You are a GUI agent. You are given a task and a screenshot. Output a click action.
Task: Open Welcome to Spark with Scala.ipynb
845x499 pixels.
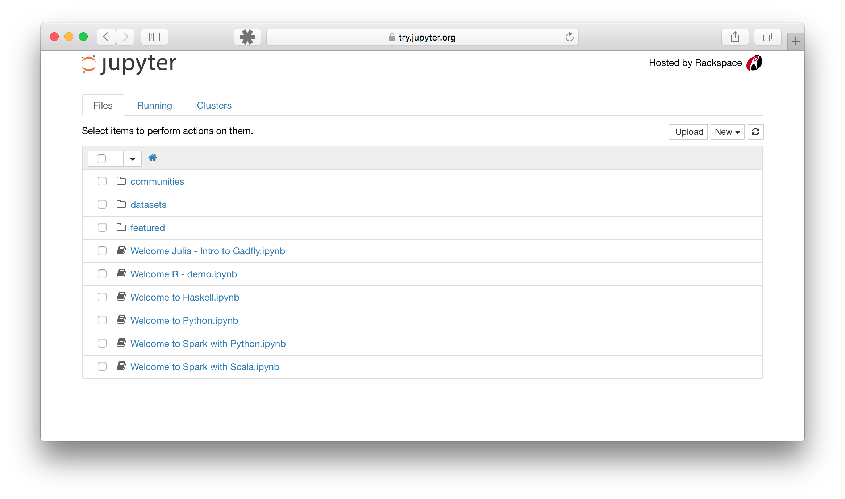[x=205, y=366]
